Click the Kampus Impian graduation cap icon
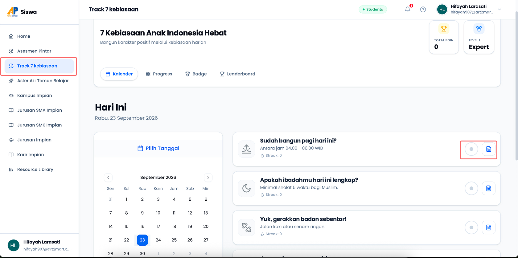The image size is (518, 258). [x=11, y=96]
